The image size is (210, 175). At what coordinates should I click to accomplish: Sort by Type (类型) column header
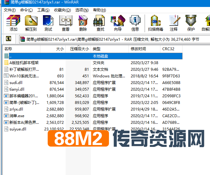[110, 49]
